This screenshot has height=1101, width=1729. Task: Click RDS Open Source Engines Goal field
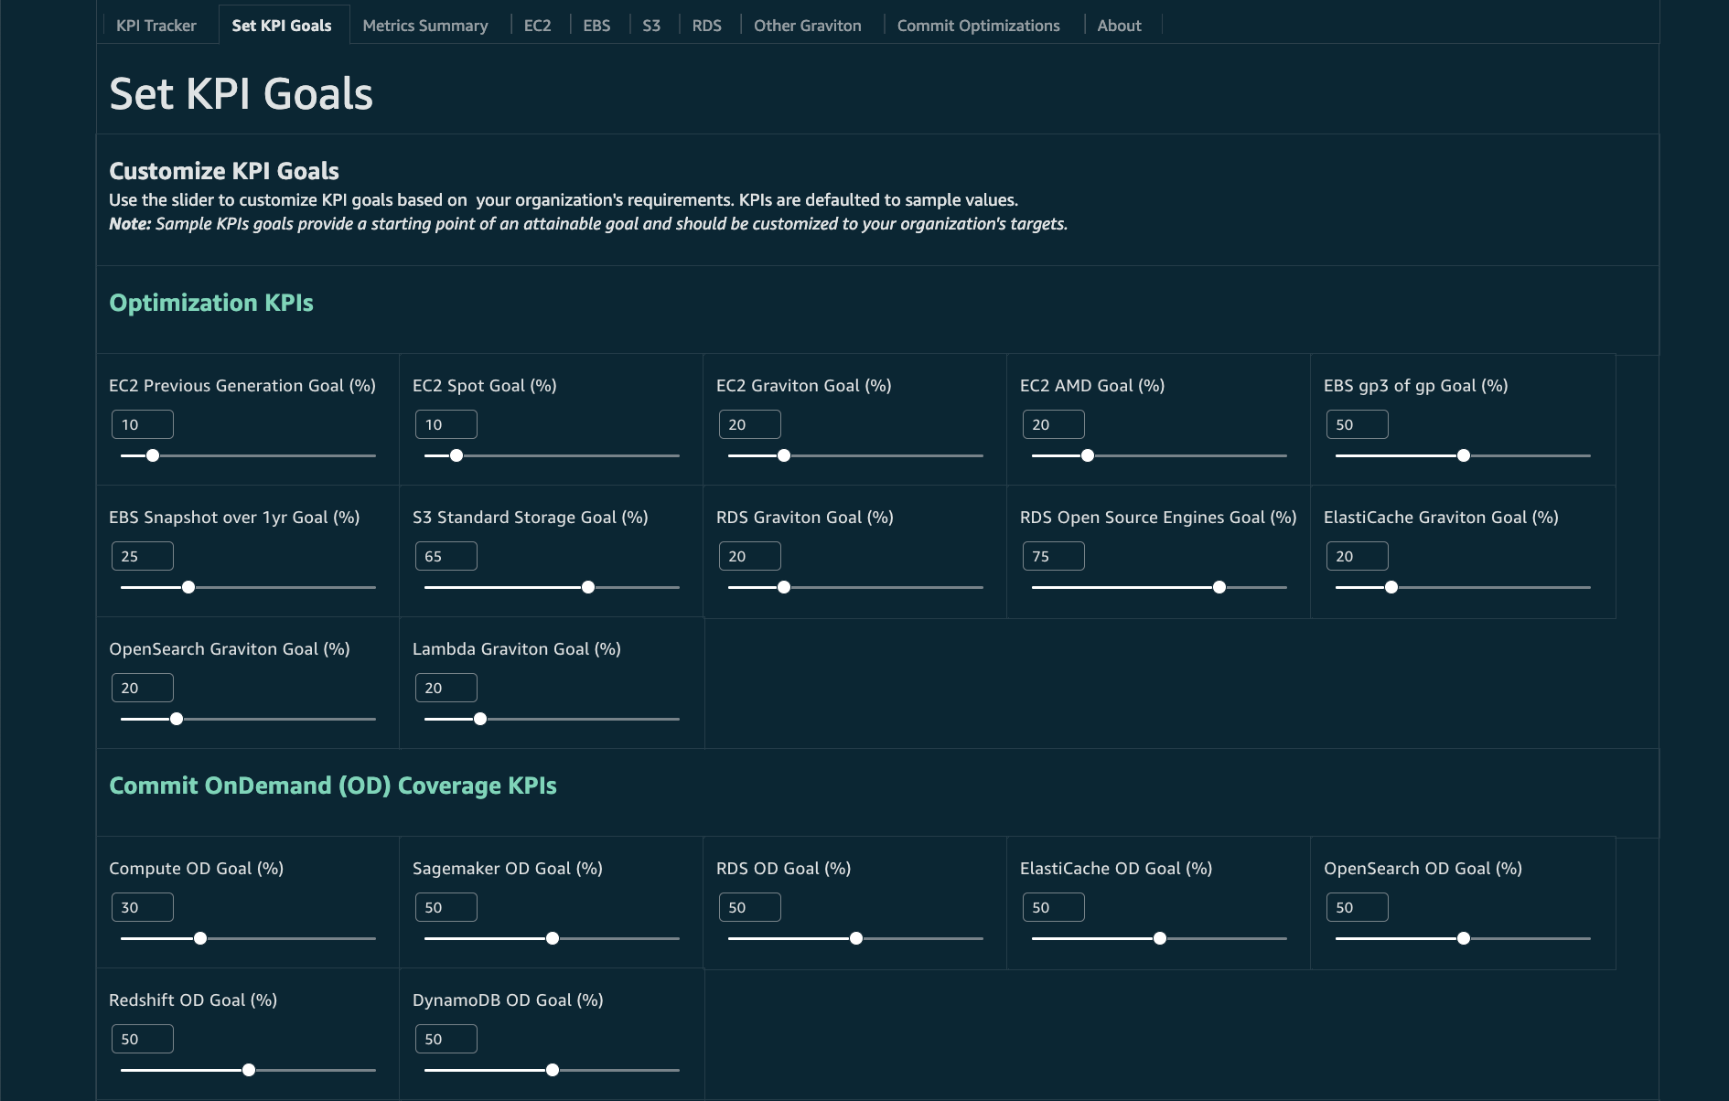(x=1054, y=556)
